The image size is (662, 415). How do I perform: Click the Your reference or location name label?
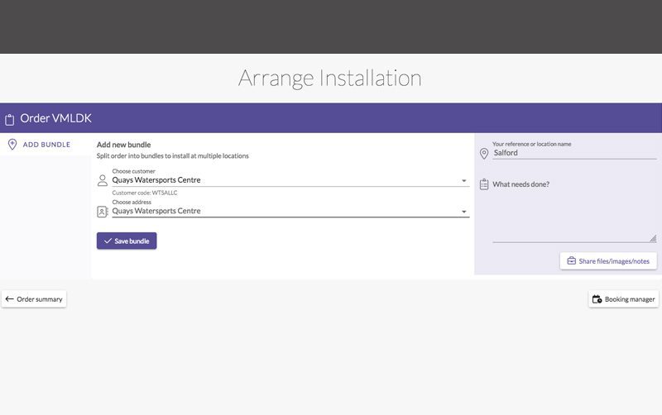pyautogui.click(x=532, y=144)
